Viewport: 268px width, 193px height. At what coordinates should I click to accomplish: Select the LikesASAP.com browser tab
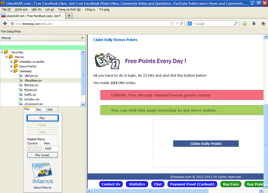click(x=32, y=16)
